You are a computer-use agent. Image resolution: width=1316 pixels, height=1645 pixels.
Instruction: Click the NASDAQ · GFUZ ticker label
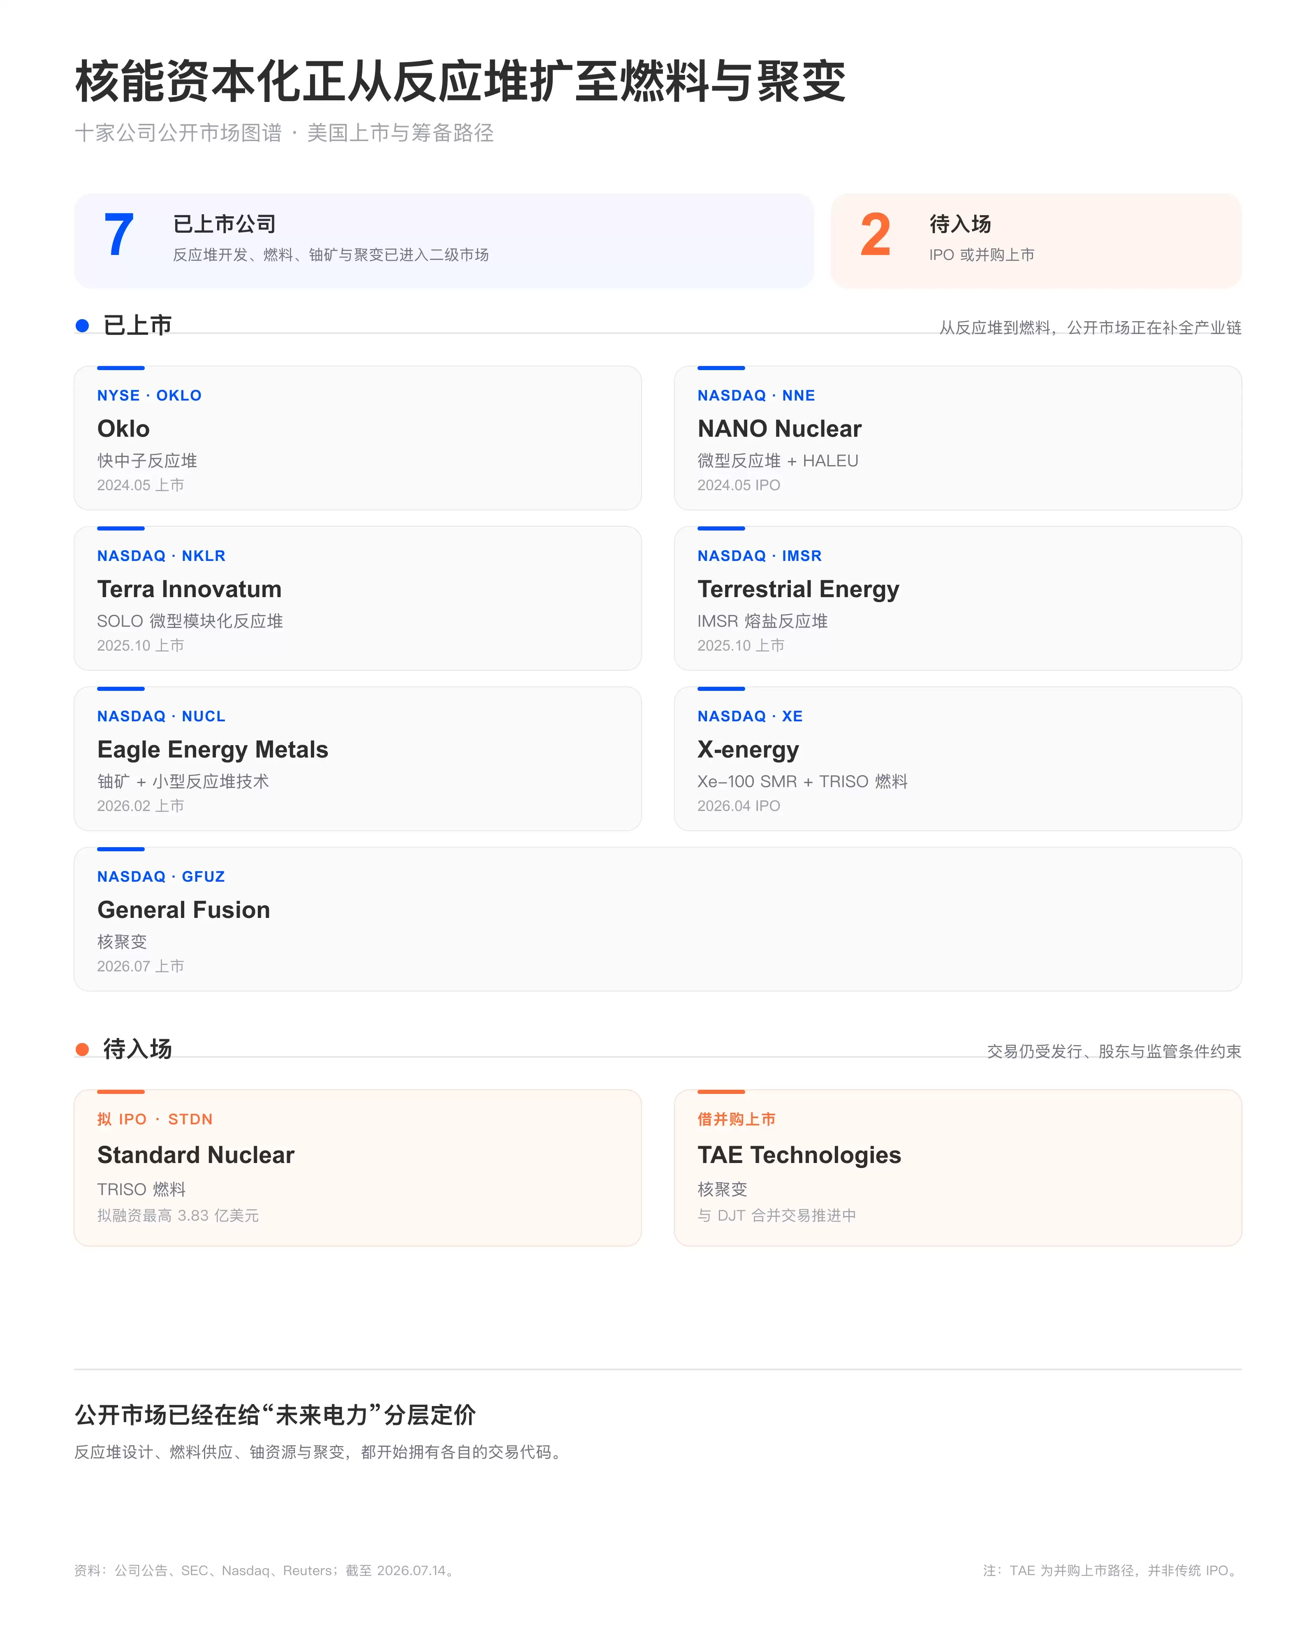(161, 876)
